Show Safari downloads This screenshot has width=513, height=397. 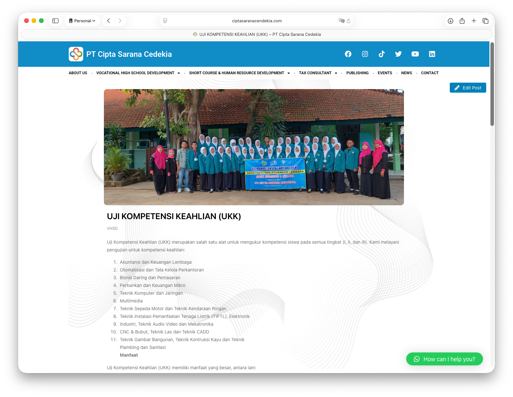pos(451,21)
